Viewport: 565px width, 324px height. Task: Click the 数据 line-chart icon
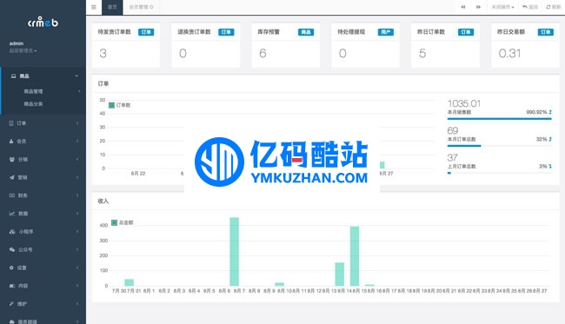pos(12,214)
